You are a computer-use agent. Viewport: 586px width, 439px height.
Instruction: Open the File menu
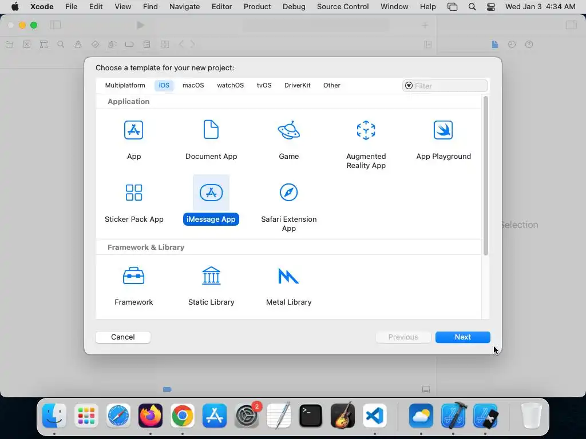pos(72,7)
